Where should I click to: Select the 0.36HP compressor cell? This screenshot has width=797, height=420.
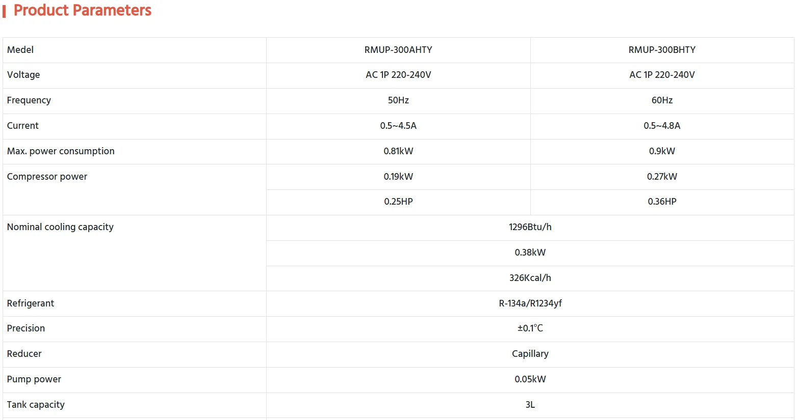coord(662,202)
